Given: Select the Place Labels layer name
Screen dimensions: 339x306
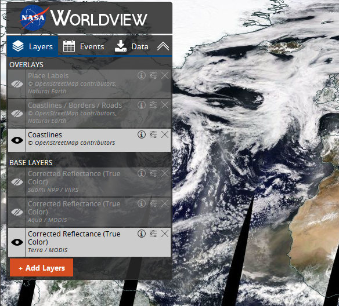Looking at the screenshot, I should [x=48, y=76].
